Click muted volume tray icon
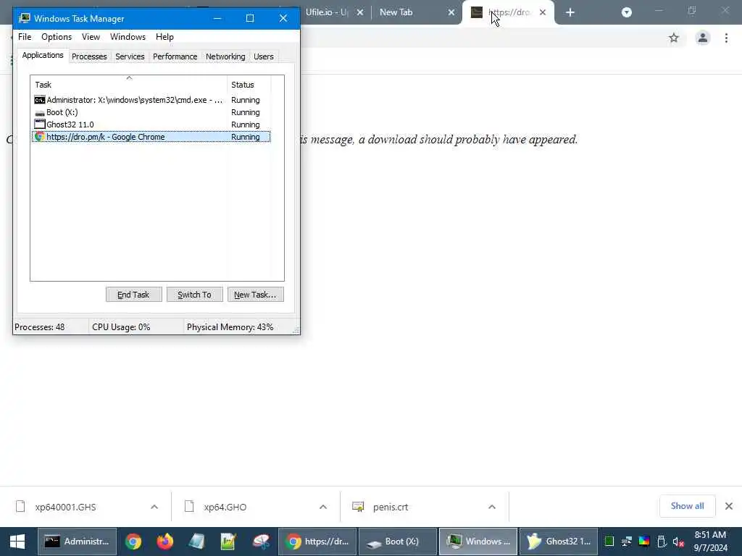The width and height of the screenshot is (742, 556). tap(678, 542)
